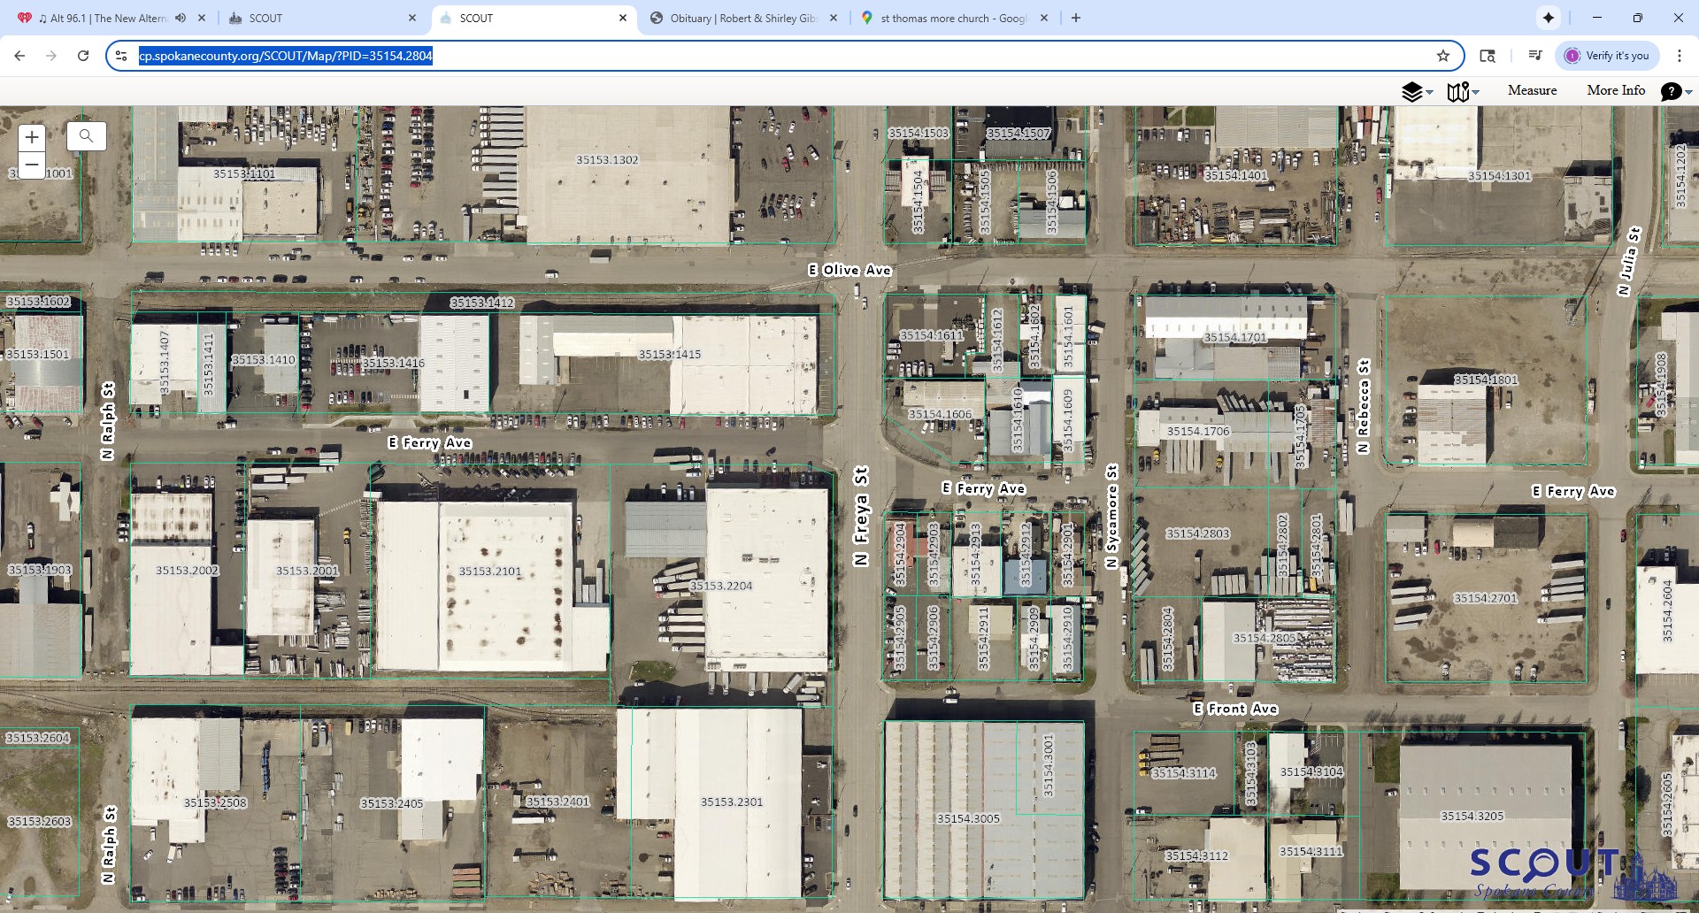Bookmark this page with star icon
The height and width of the screenshot is (913, 1699).
click(1443, 56)
